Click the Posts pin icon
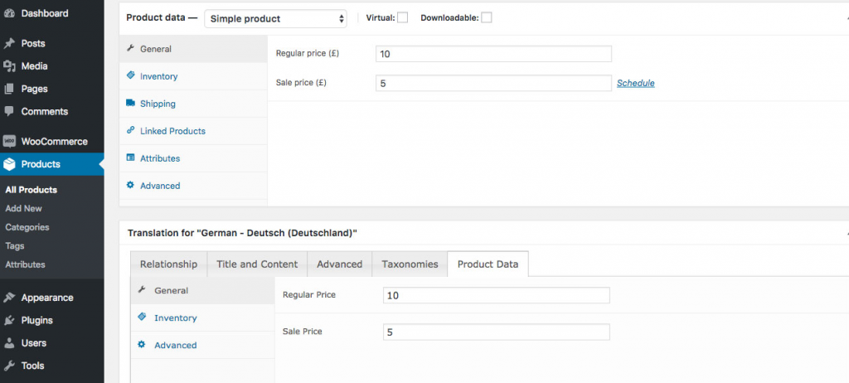The height and width of the screenshot is (383, 849). (x=9, y=43)
